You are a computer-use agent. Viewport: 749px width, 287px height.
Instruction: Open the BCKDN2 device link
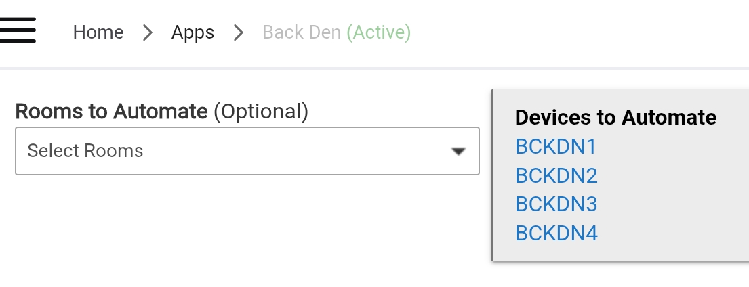pos(556,176)
